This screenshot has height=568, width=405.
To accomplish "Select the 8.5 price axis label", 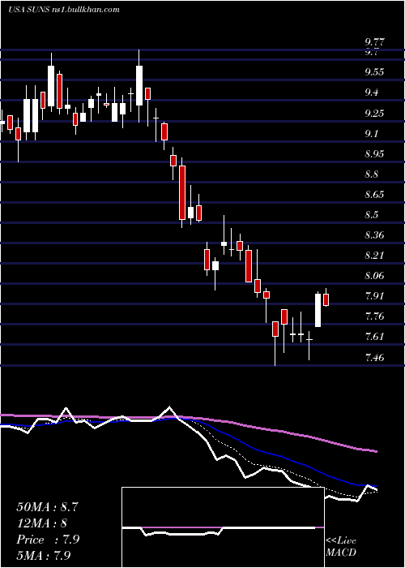I will 372,215.
